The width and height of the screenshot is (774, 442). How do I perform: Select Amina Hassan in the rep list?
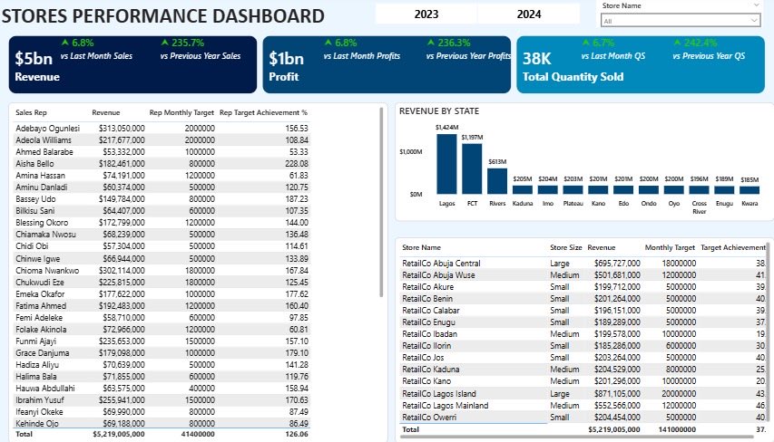(x=40, y=176)
